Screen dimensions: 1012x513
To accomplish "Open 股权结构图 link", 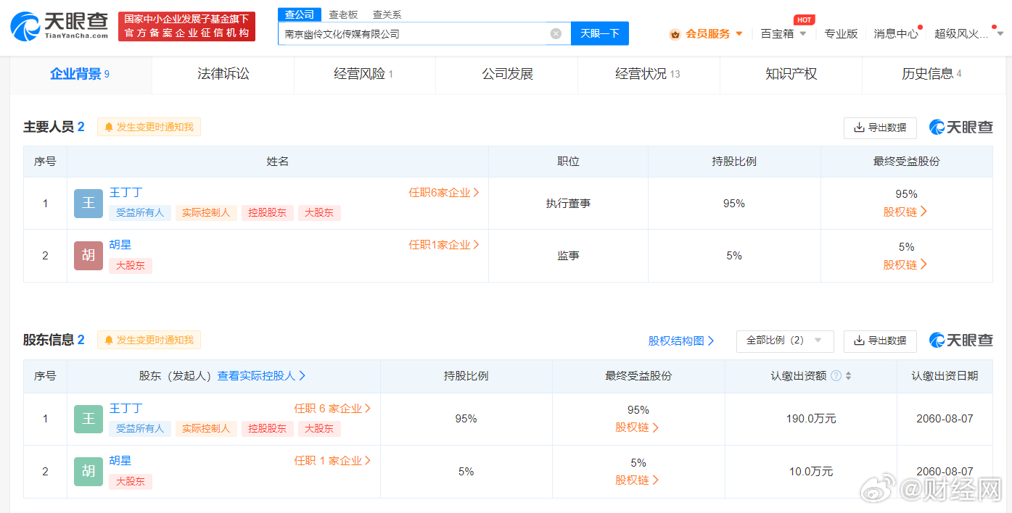I will (x=681, y=341).
